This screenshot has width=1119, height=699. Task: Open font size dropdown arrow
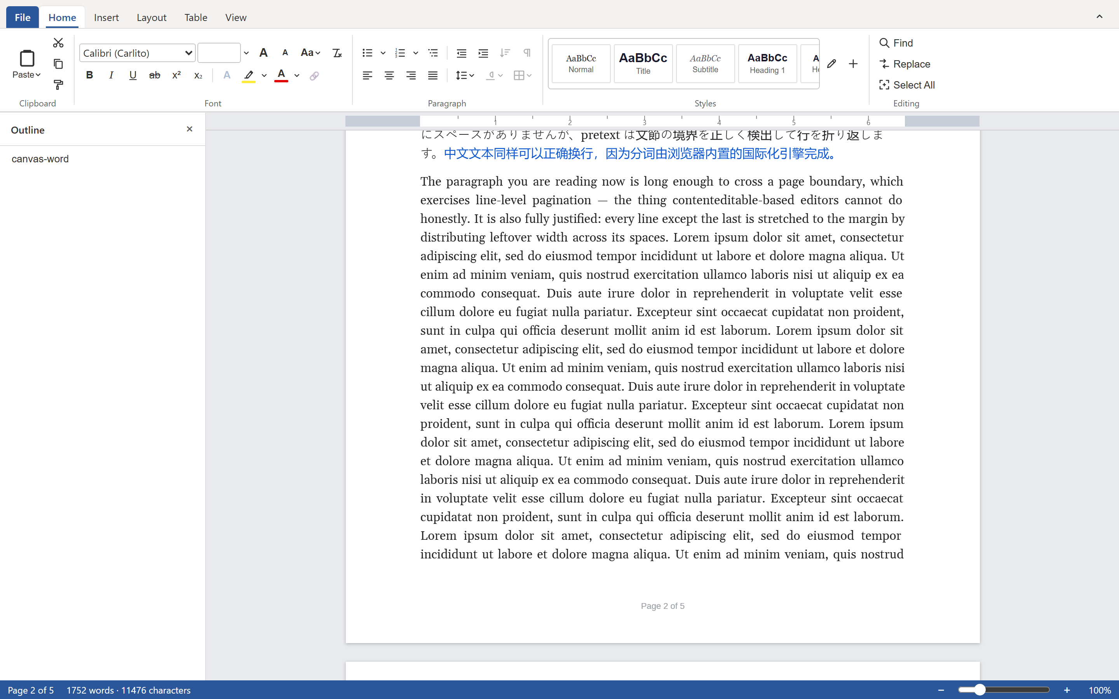[x=246, y=53]
